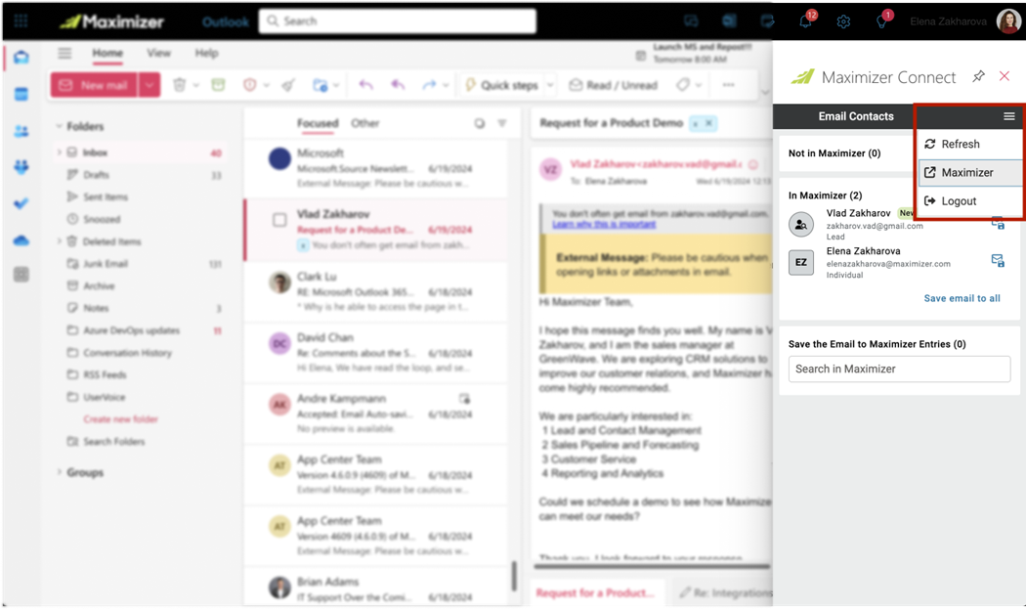Viewport: 1026px width, 609px height.
Task: Switch to Focused inbox tab
Action: click(318, 123)
